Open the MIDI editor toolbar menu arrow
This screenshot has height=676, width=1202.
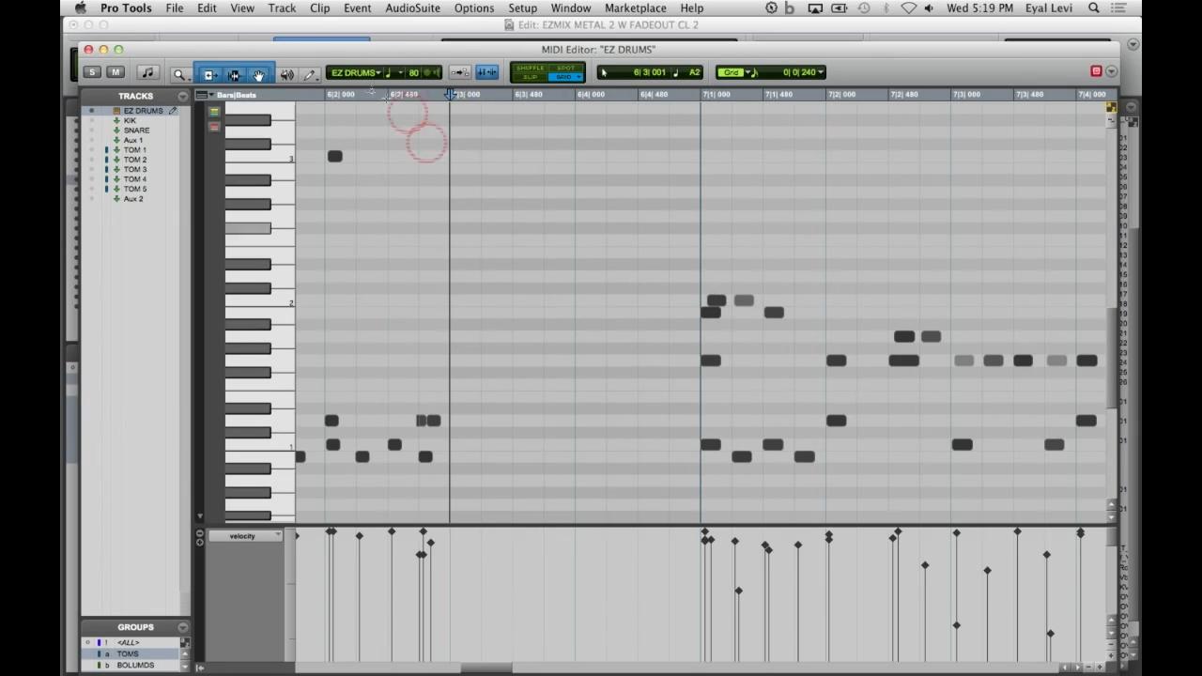[1112, 71]
